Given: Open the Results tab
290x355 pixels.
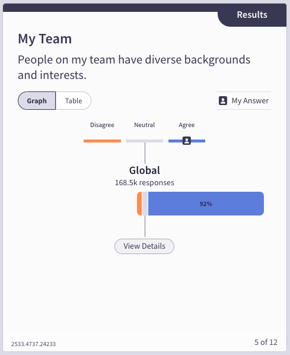Looking at the screenshot, I should point(252,15).
